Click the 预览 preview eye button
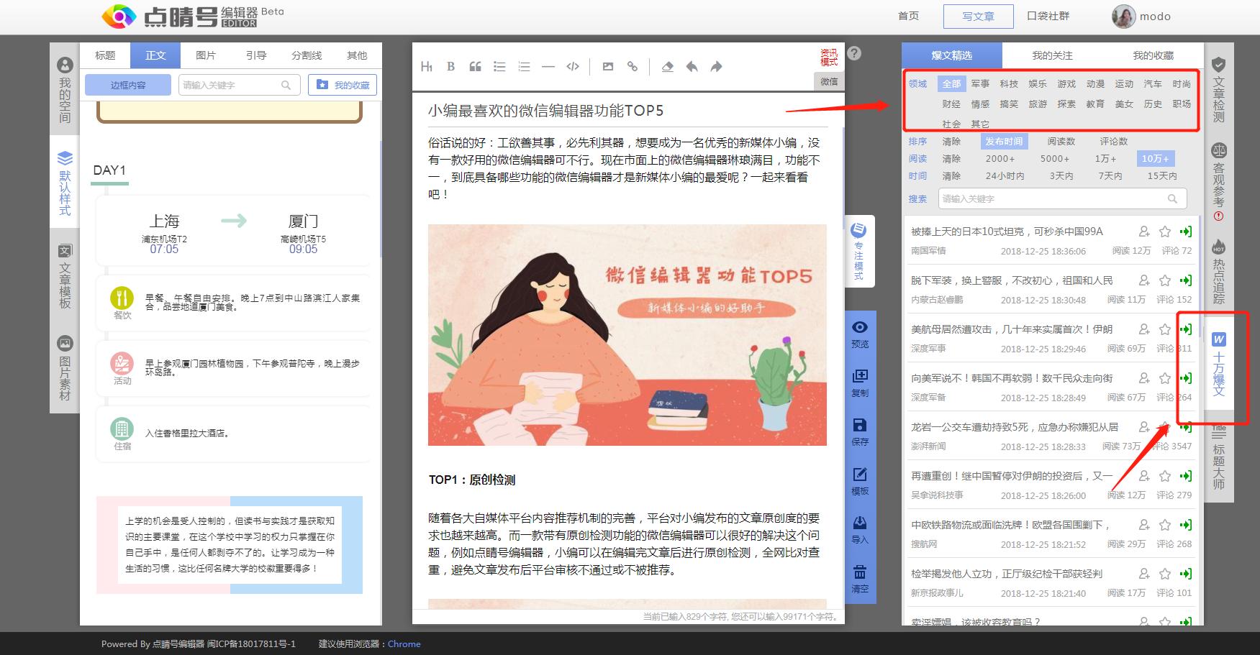Viewport: 1260px width, 655px height. [x=860, y=335]
